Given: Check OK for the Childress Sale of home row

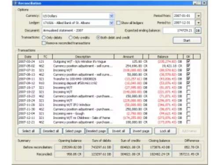Looking at the screenshot, I should pos(188,117).
